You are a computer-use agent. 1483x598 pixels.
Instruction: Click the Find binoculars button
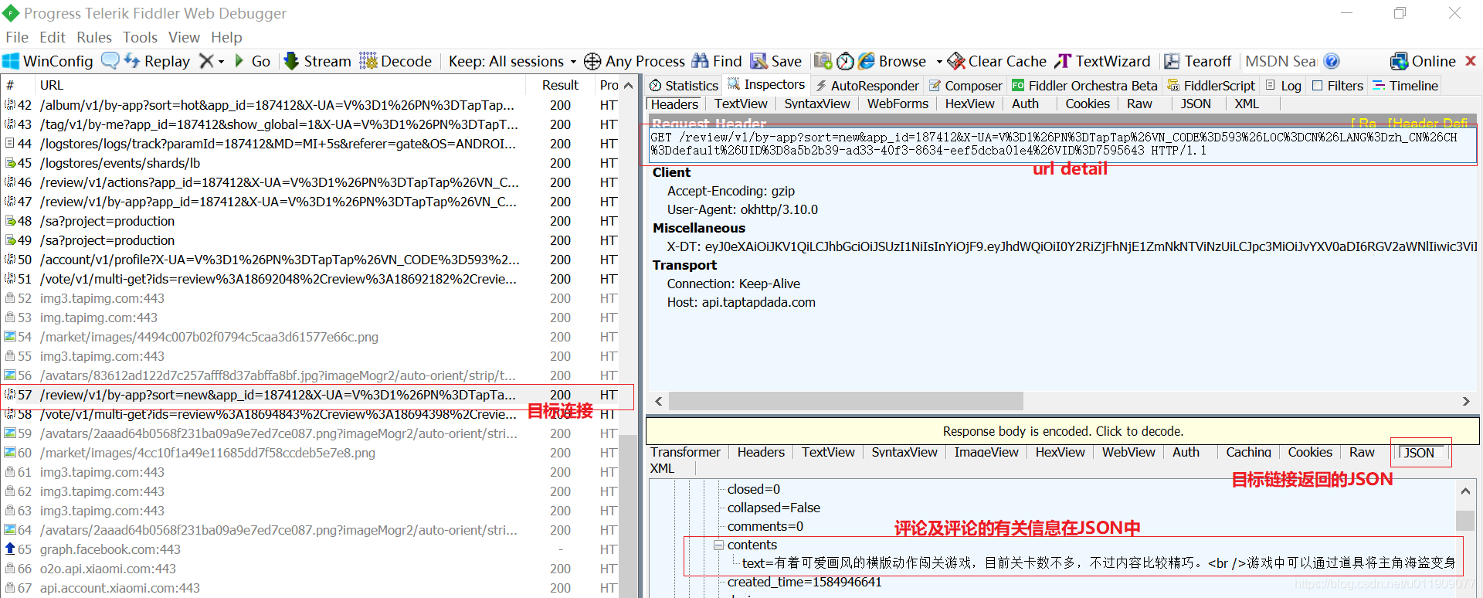pos(717,61)
